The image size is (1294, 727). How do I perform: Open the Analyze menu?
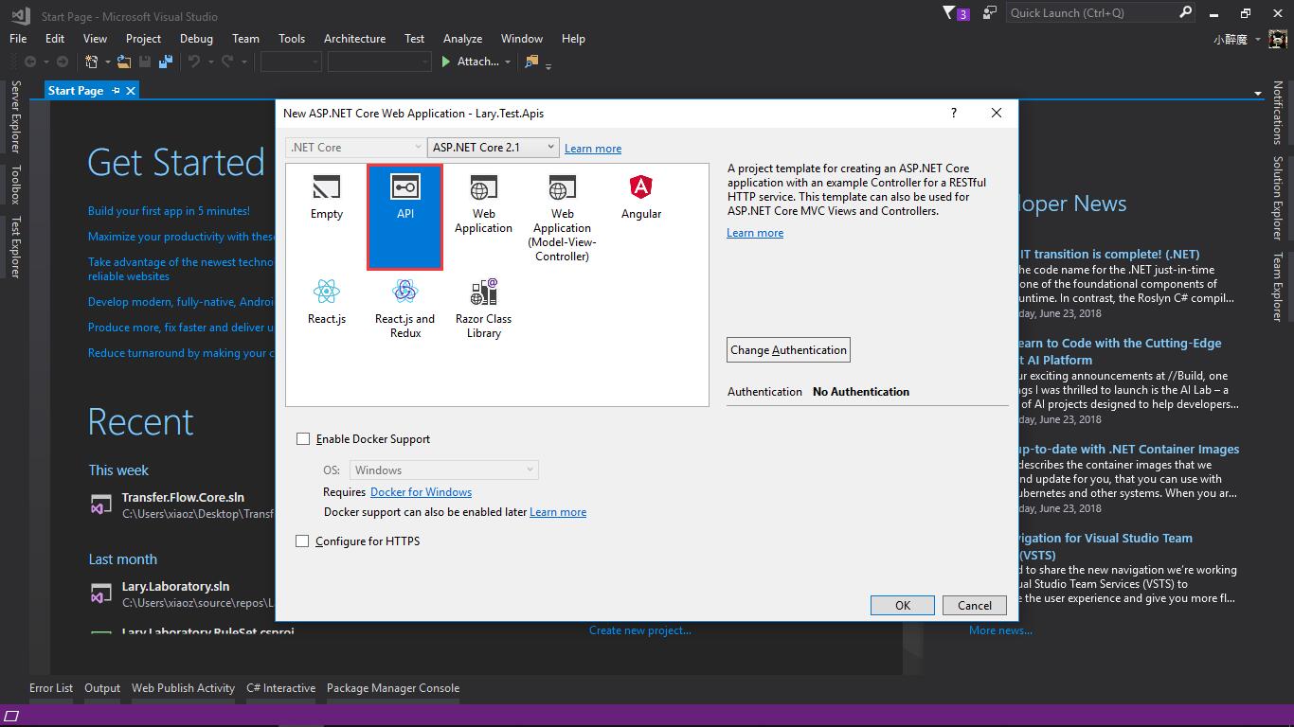click(x=462, y=39)
